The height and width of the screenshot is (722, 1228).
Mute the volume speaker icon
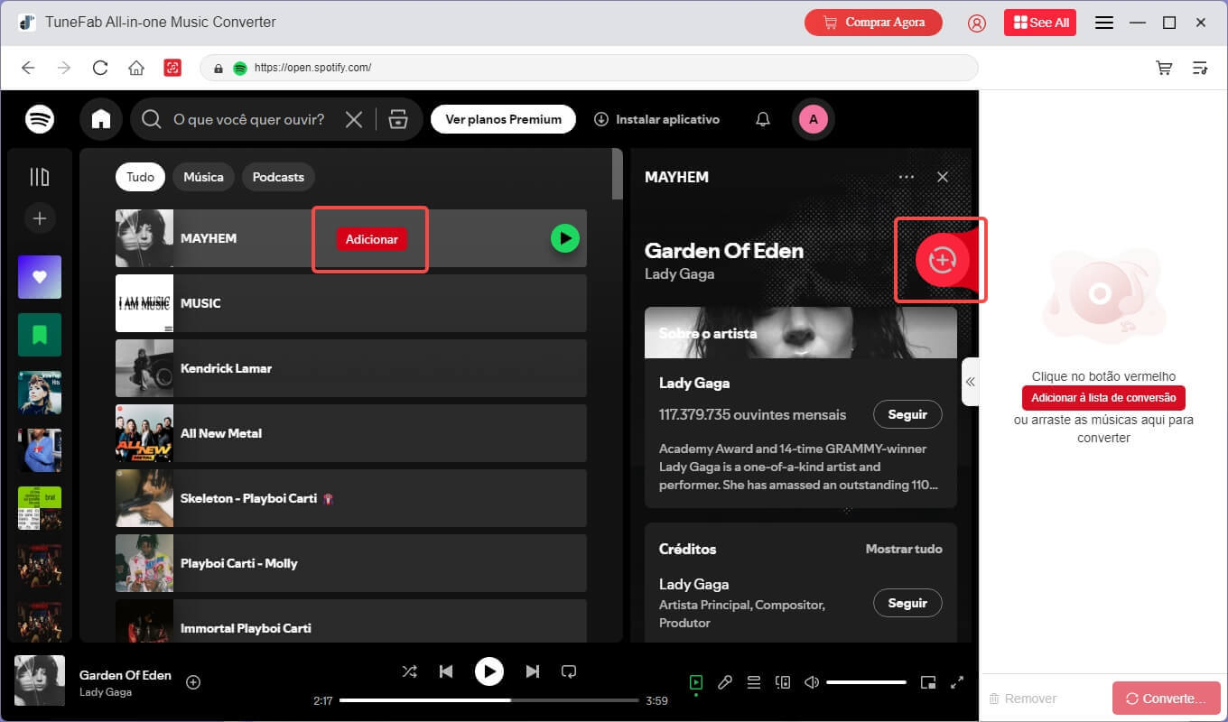click(x=812, y=683)
